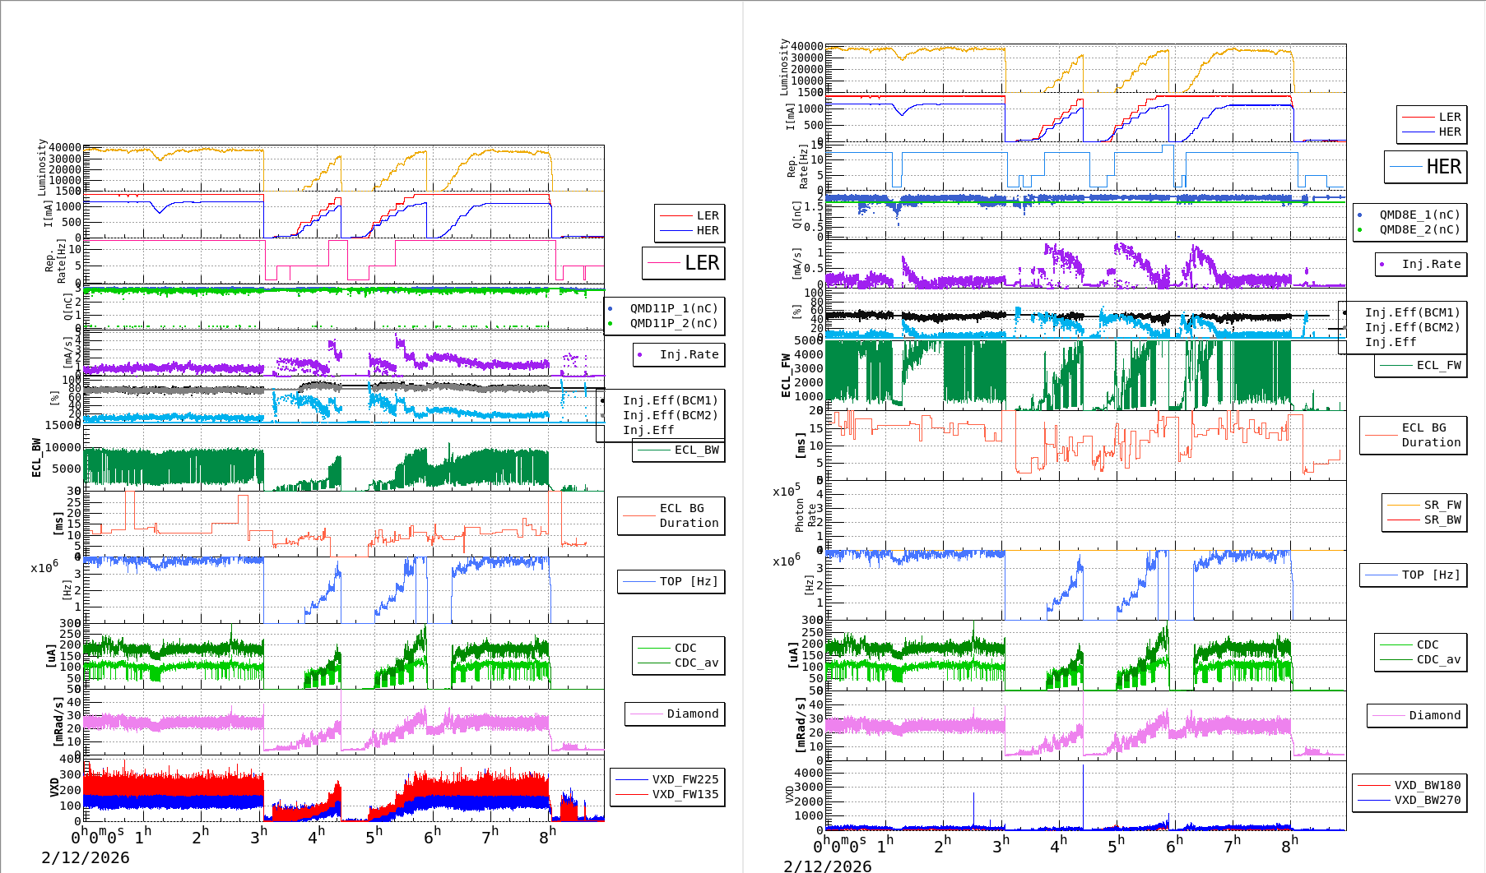Select the CDC_av legend entry in left panel
1486x873 pixels.
679,663
